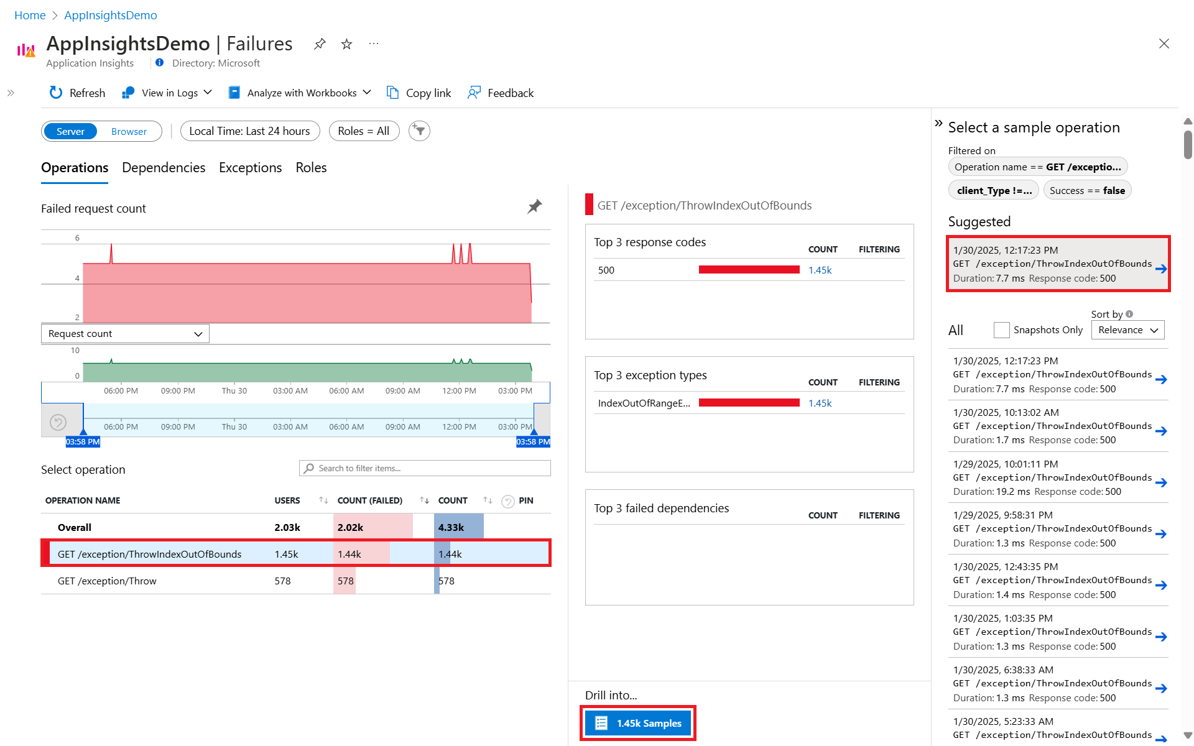Click the Search to filter items field
This screenshot has width=1194, height=746.
pos(425,468)
